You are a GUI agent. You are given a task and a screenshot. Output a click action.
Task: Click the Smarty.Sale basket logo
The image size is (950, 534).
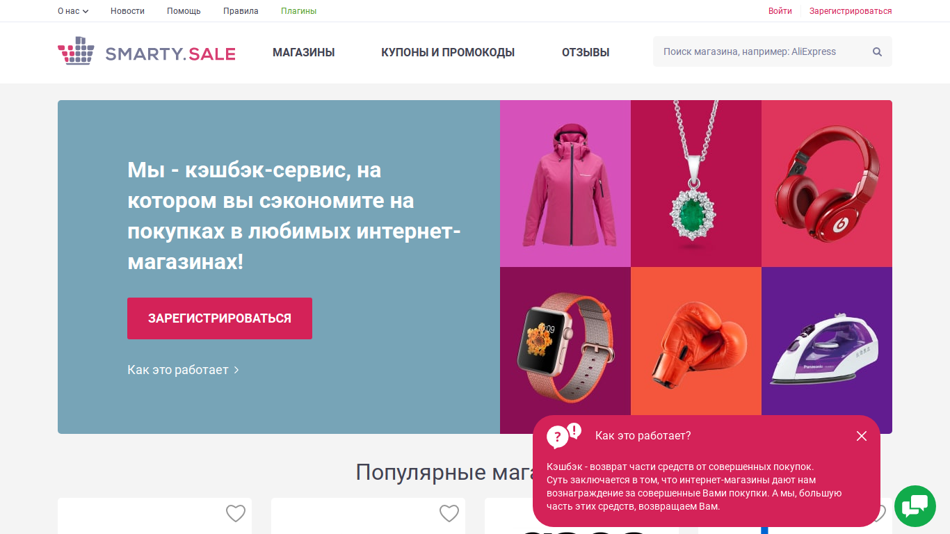pyautogui.click(x=76, y=51)
